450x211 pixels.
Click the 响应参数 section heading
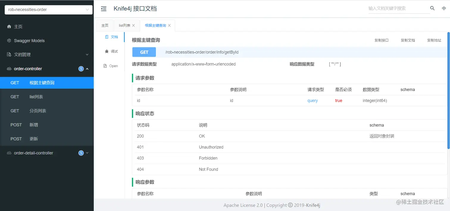[x=145, y=182]
